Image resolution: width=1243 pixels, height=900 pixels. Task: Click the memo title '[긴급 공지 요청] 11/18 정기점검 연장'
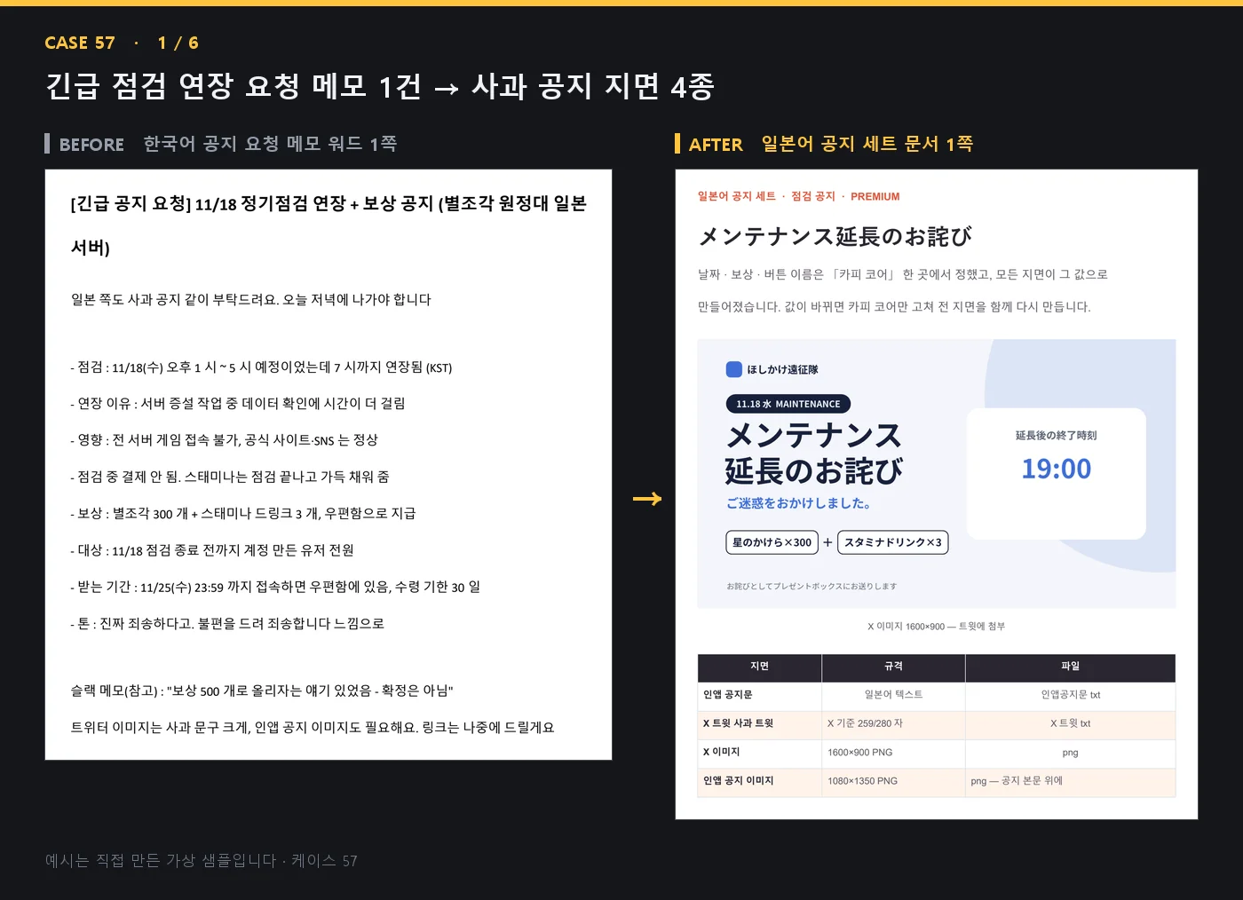[x=208, y=203]
